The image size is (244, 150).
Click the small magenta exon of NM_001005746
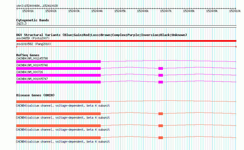click(161, 68)
